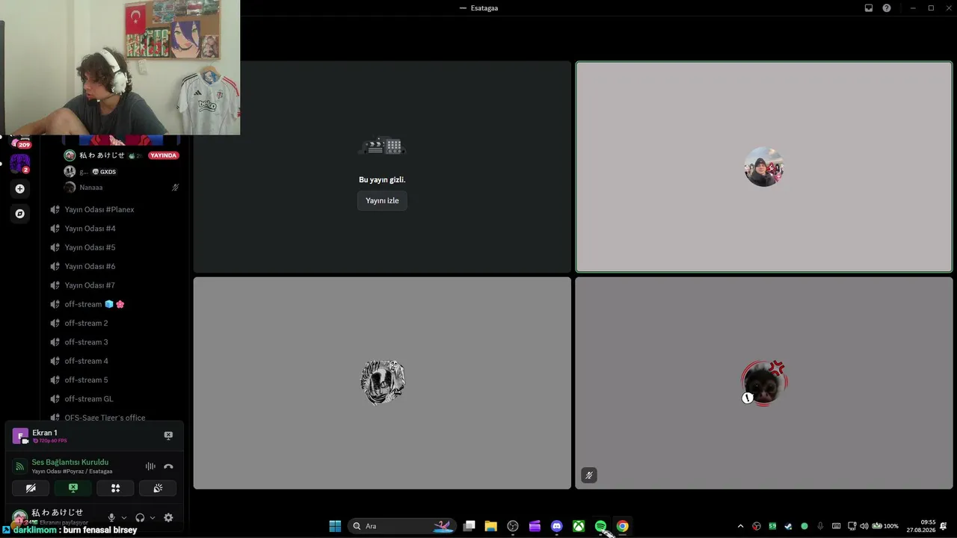The image size is (957, 538).
Task: Open the voice connection signal icon
Action: (x=19, y=466)
